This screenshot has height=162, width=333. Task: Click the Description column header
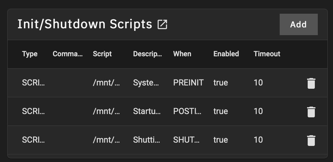coord(147,54)
